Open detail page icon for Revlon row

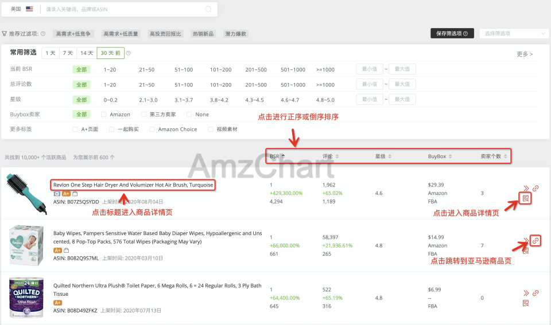pos(525,198)
